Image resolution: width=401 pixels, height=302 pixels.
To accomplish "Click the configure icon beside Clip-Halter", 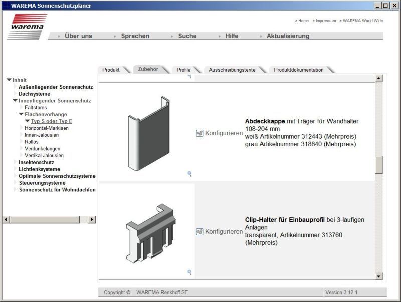I will click(x=199, y=232).
